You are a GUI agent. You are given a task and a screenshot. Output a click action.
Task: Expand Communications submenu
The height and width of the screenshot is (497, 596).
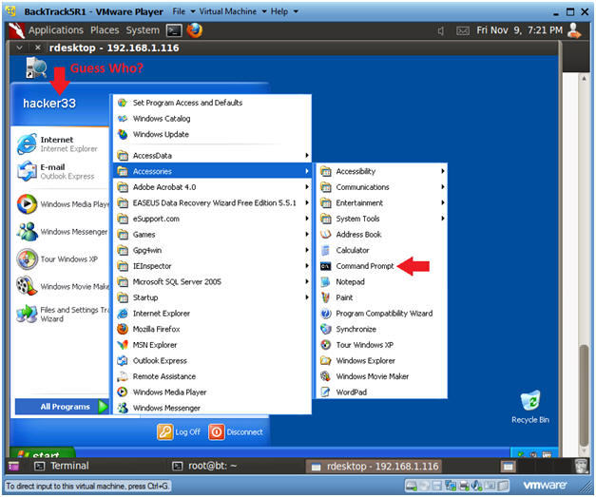(381, 187)
